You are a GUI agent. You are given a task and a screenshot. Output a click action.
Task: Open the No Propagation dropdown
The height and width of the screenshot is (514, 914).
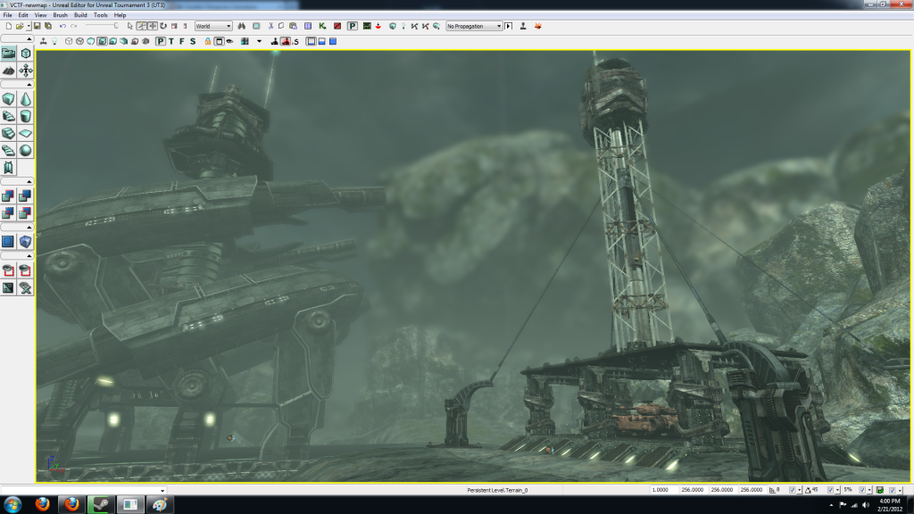point(474,26)
